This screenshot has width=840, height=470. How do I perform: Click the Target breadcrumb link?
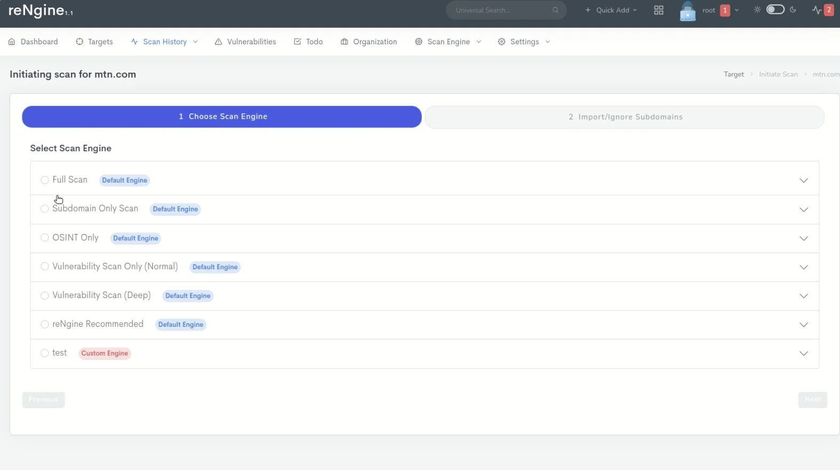pyautogui.click(x=734, y=74)
